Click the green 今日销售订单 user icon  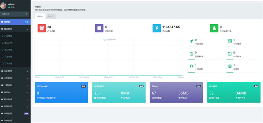pyautogui.click(x=214, y=28)
